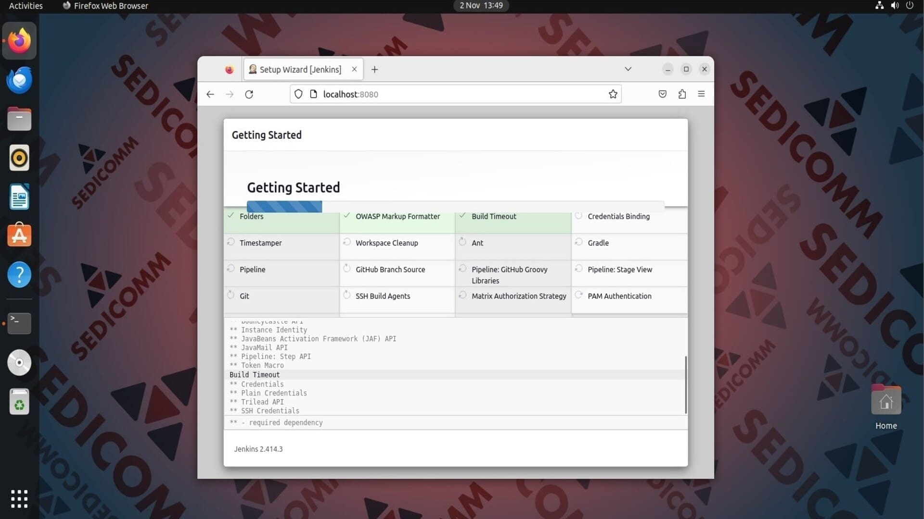The image size is (924, 519).
Task: Click the install log scrollbar
Action: [685, 384]
